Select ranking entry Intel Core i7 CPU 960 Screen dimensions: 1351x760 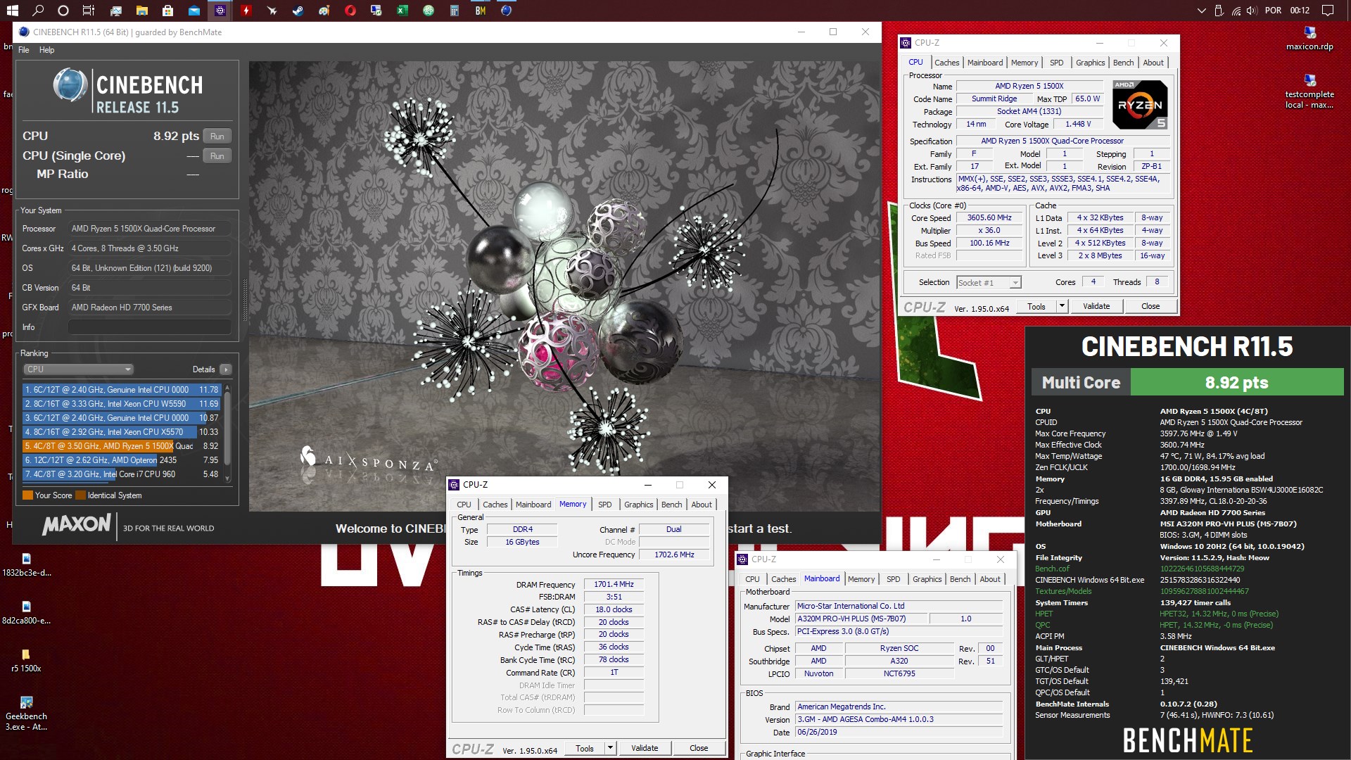click(x=122, y=474)
